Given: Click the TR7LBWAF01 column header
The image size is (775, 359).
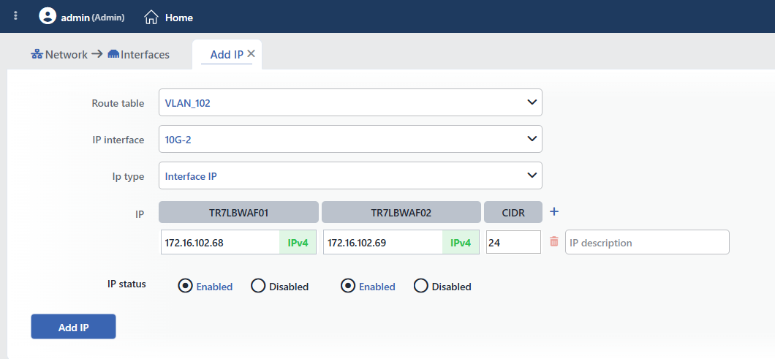Looking at the screenshot, I should [238, 212].
